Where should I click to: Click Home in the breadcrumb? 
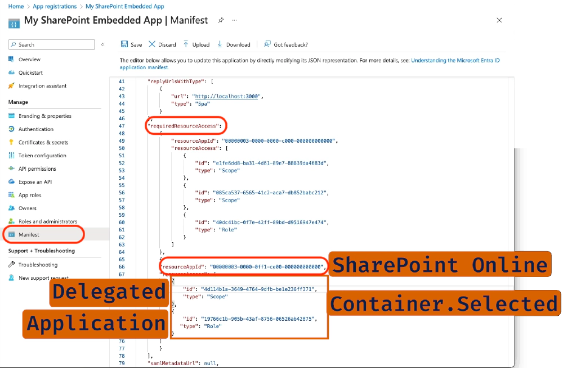point(16,6)
